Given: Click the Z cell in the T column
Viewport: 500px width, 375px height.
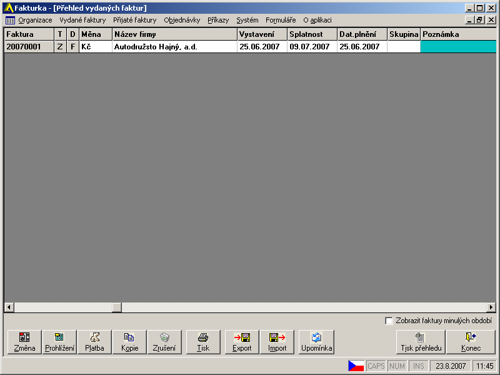Looking at the screenshot, I should click(60, 47).
